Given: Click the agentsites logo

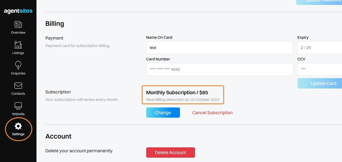Looking at the screenshot, I should pyautogui.click(x=18, y=11).
